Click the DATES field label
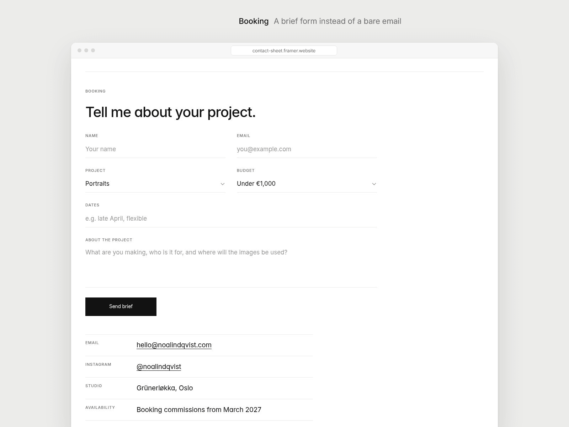This screenshot has width=569, height=427. [x=92, y=205]
